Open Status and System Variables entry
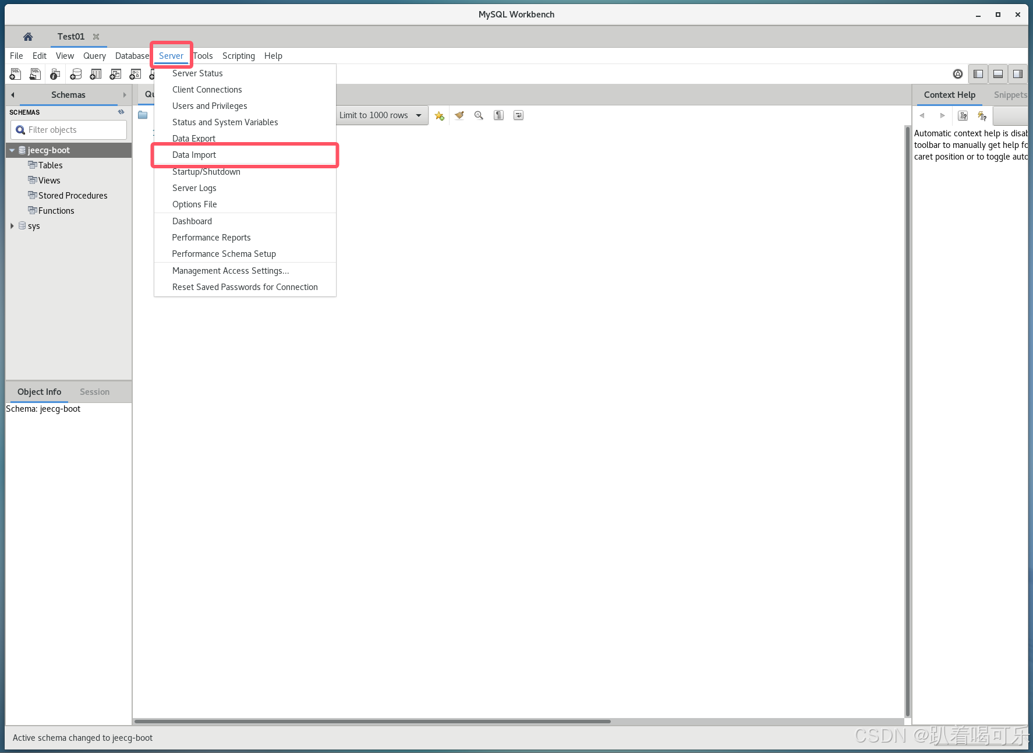Viewport: 1033px width, 753px height. (x=245, y=122)
